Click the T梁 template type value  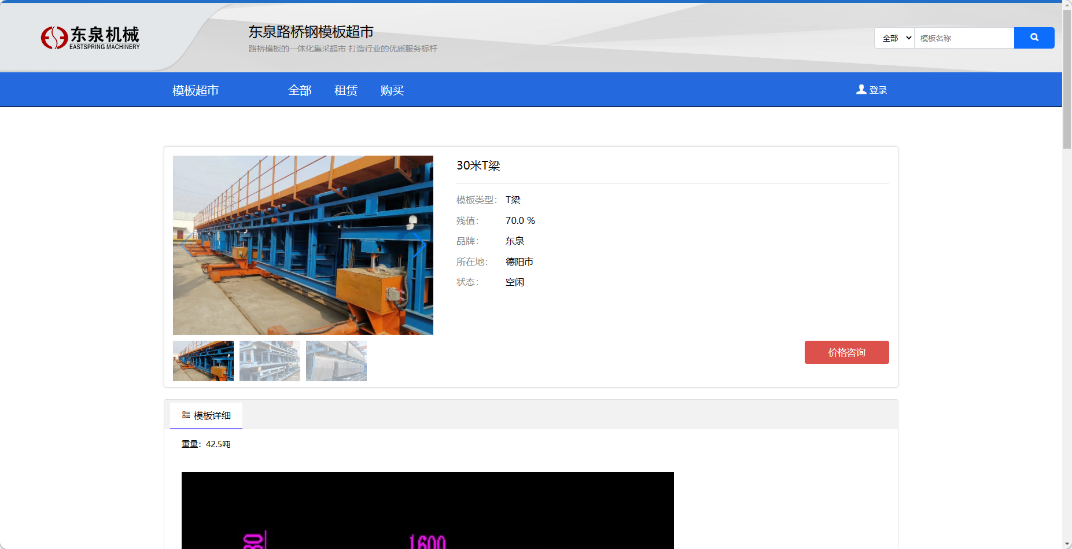pyautogui.click(x=513, y=200)
